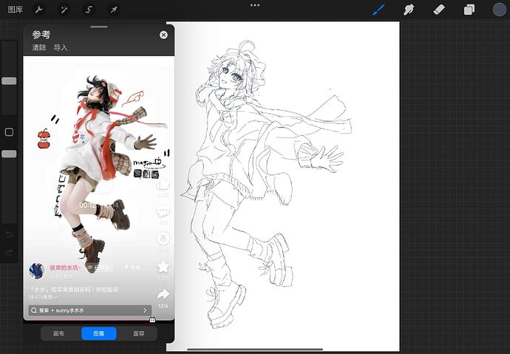Click the brush size slider handle
The width and height of the screenshot is (510, 354).
point(9,81)
